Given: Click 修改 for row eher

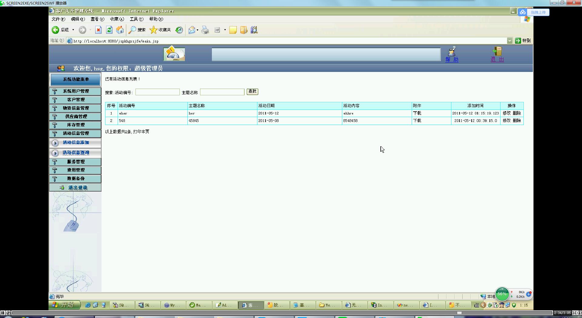Looking at the screenshot, I should (x=507, y=113).
